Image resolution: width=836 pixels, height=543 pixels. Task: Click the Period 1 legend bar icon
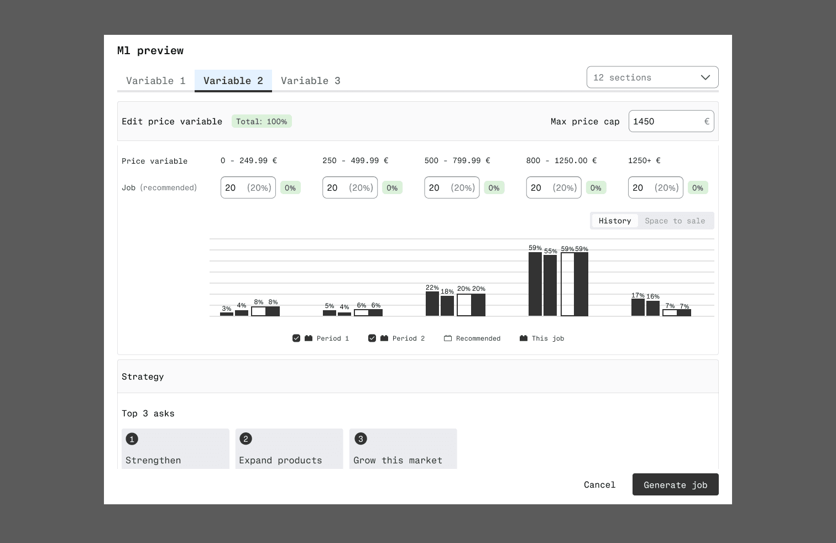[x=309, y=338]
